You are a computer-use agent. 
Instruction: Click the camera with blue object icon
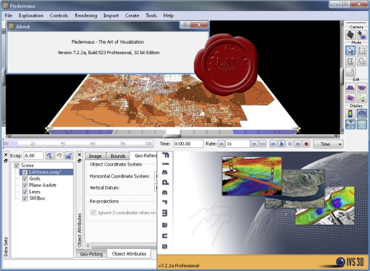coord(361,35)
